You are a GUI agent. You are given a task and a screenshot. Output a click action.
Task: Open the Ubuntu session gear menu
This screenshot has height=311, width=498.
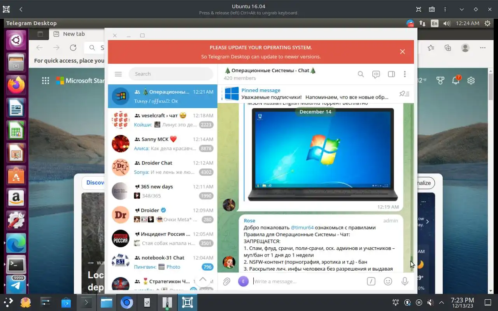pos(487,23)
